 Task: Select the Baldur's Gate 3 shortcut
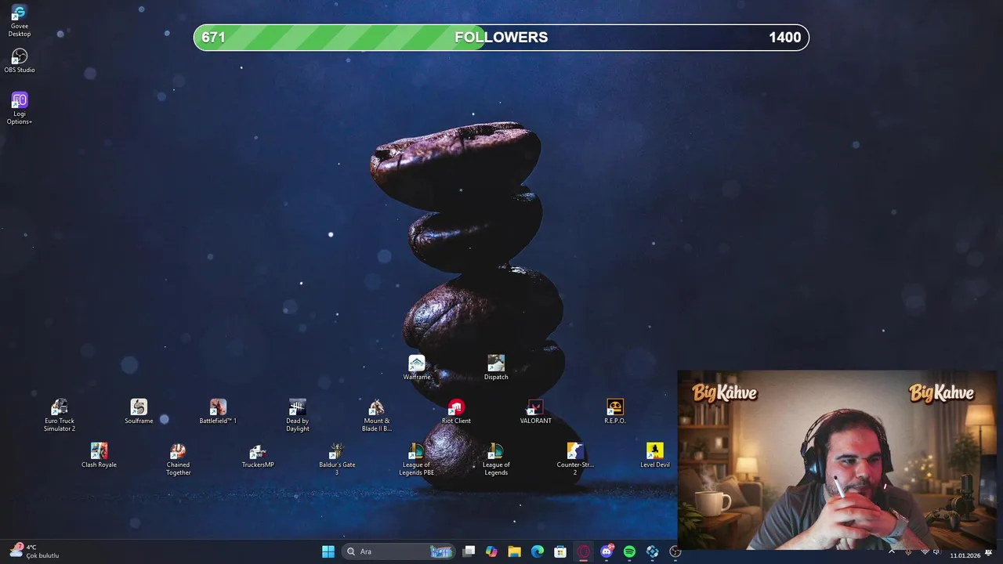[337, 459]
